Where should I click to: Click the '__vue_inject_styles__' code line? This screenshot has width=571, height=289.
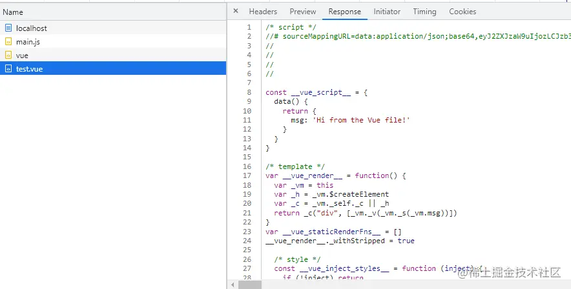point(378,268)
